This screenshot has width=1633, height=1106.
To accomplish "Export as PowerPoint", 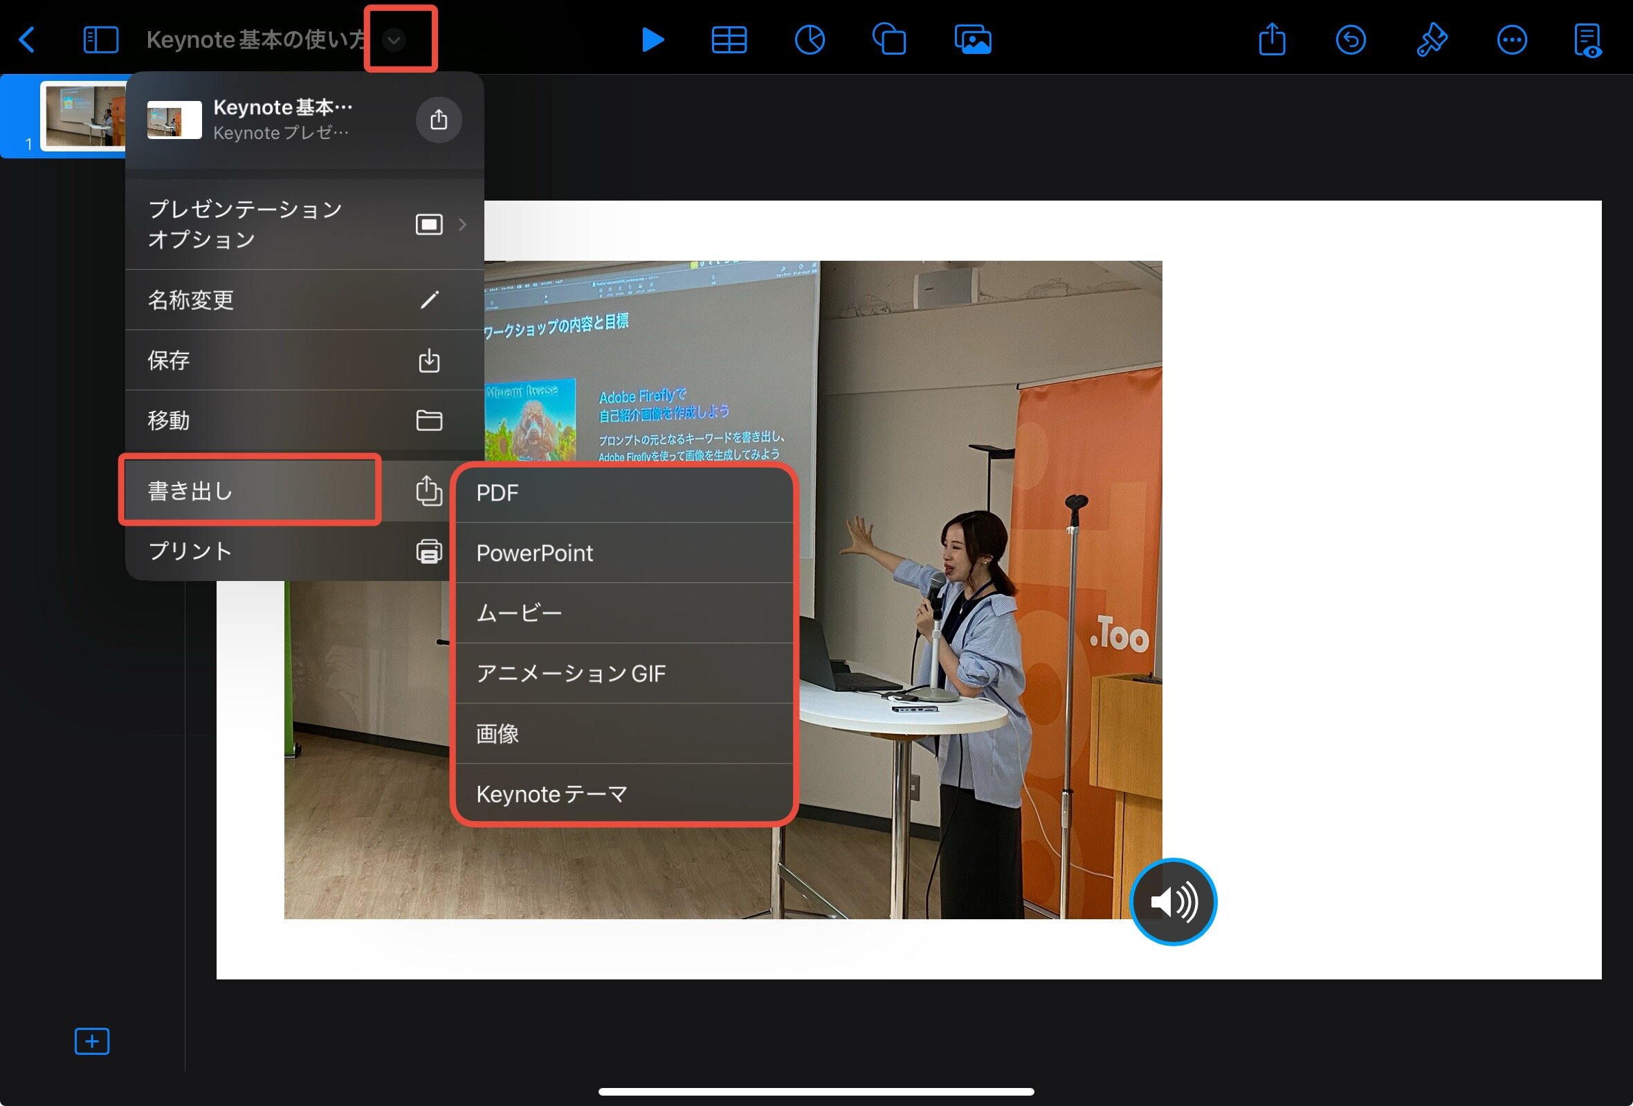I will [625, 553].
